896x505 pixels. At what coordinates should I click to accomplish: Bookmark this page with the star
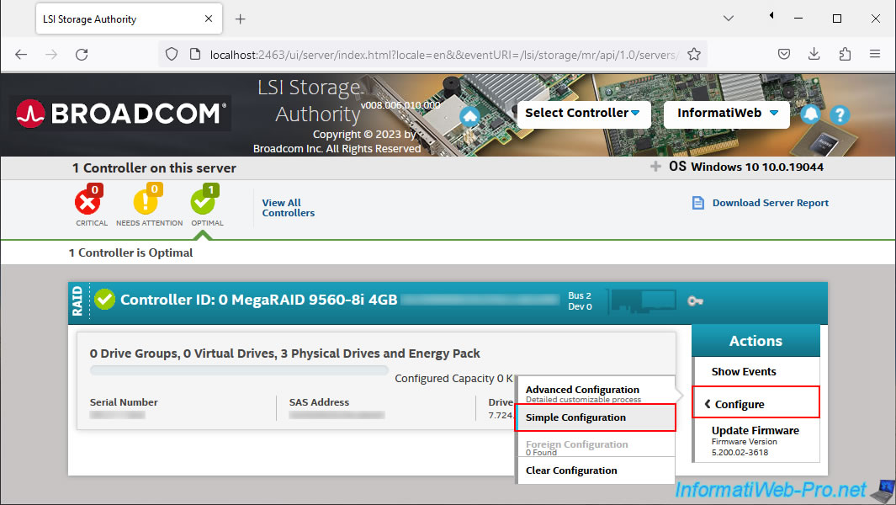(x=694, y=55)
